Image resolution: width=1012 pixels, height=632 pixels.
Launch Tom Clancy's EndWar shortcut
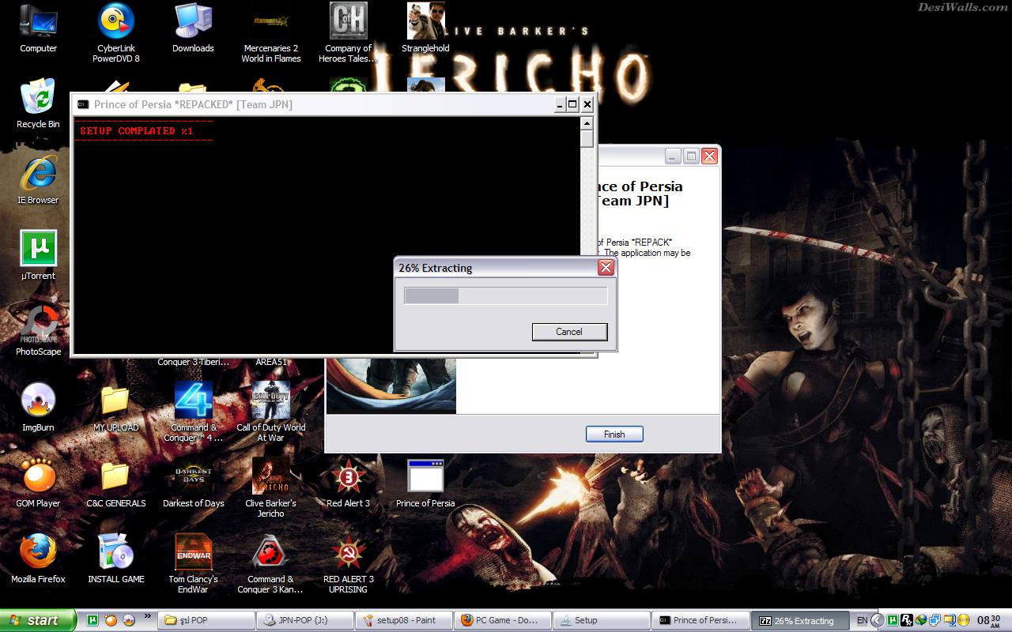193,564
